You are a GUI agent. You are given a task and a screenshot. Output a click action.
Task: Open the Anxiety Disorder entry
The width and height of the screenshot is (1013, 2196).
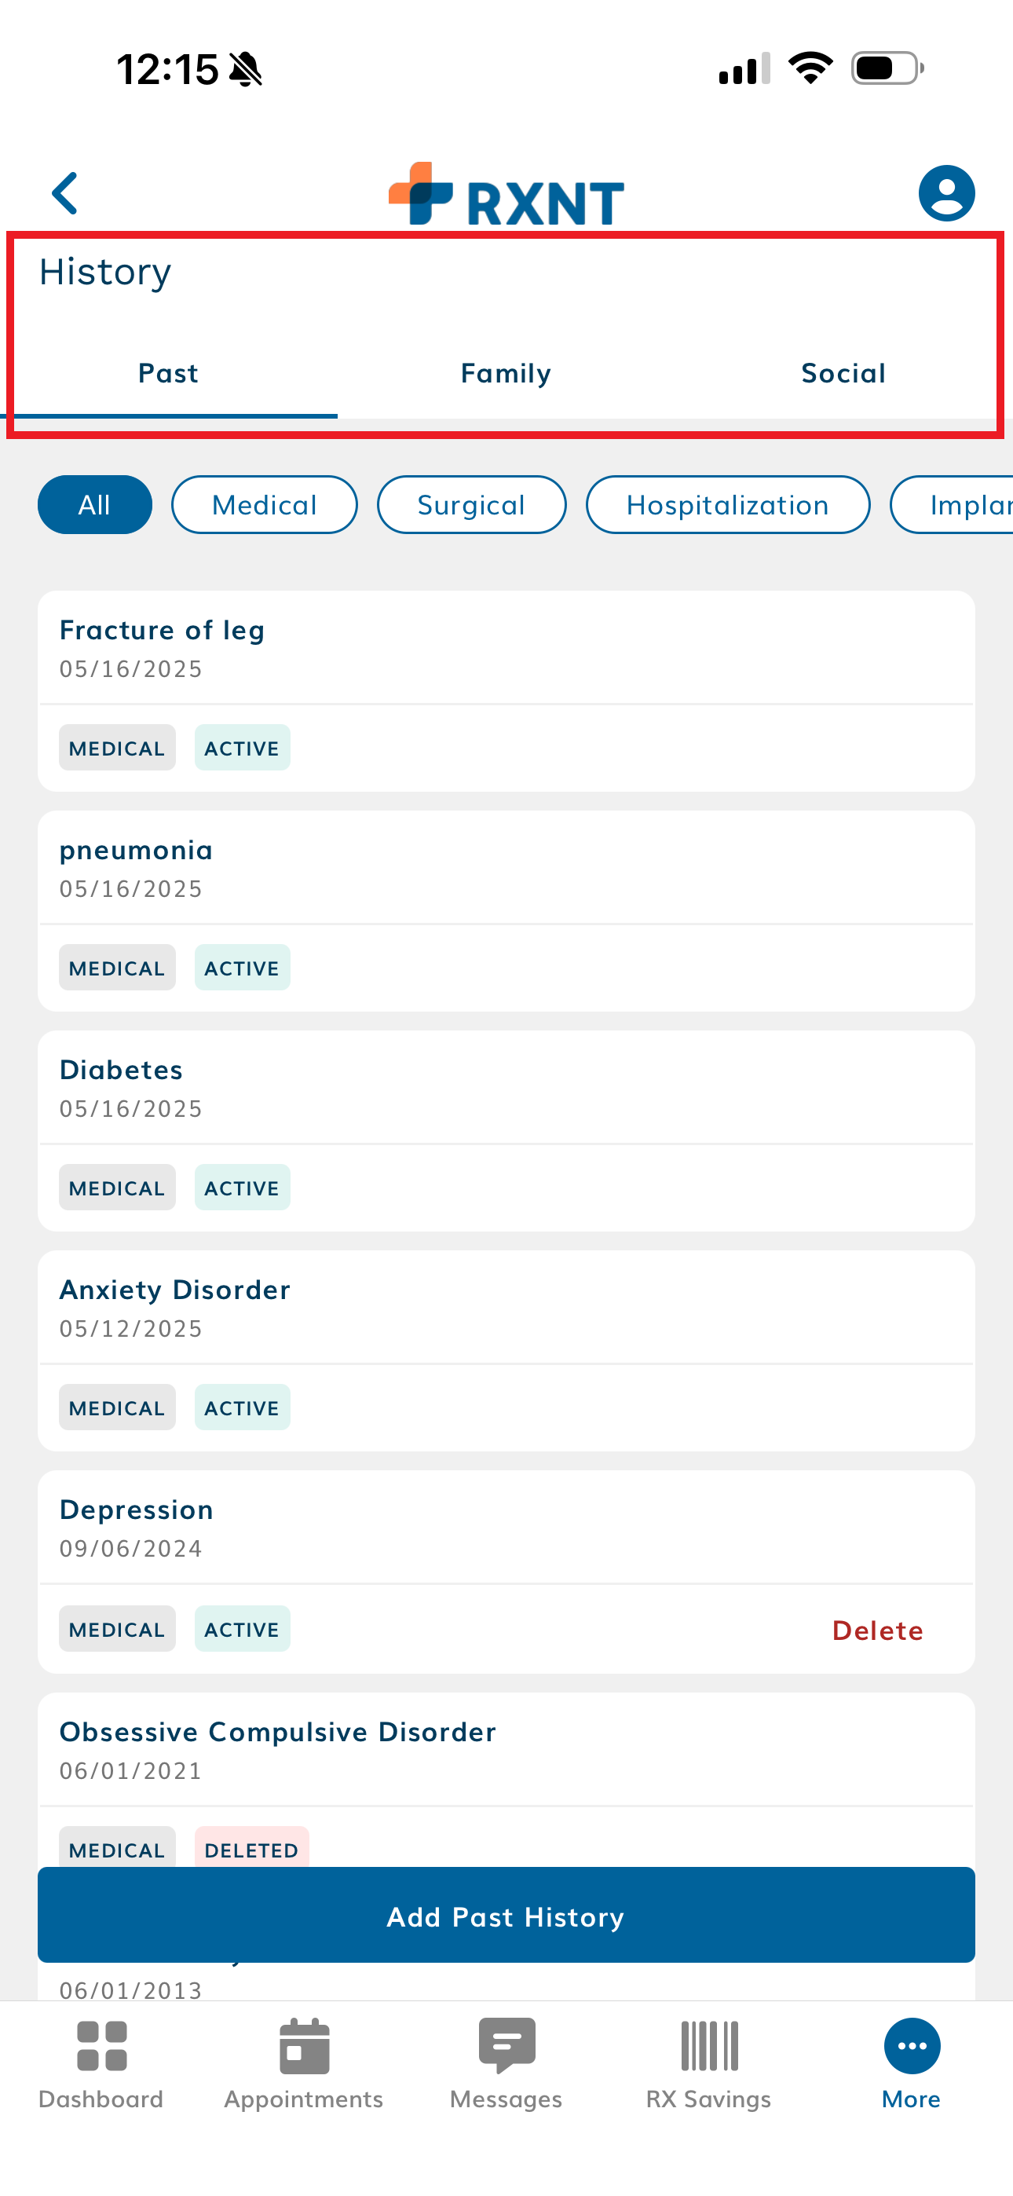506,1308
